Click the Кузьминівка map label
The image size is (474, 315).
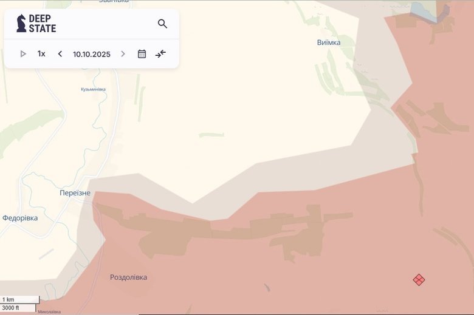(x=93, y=89)
